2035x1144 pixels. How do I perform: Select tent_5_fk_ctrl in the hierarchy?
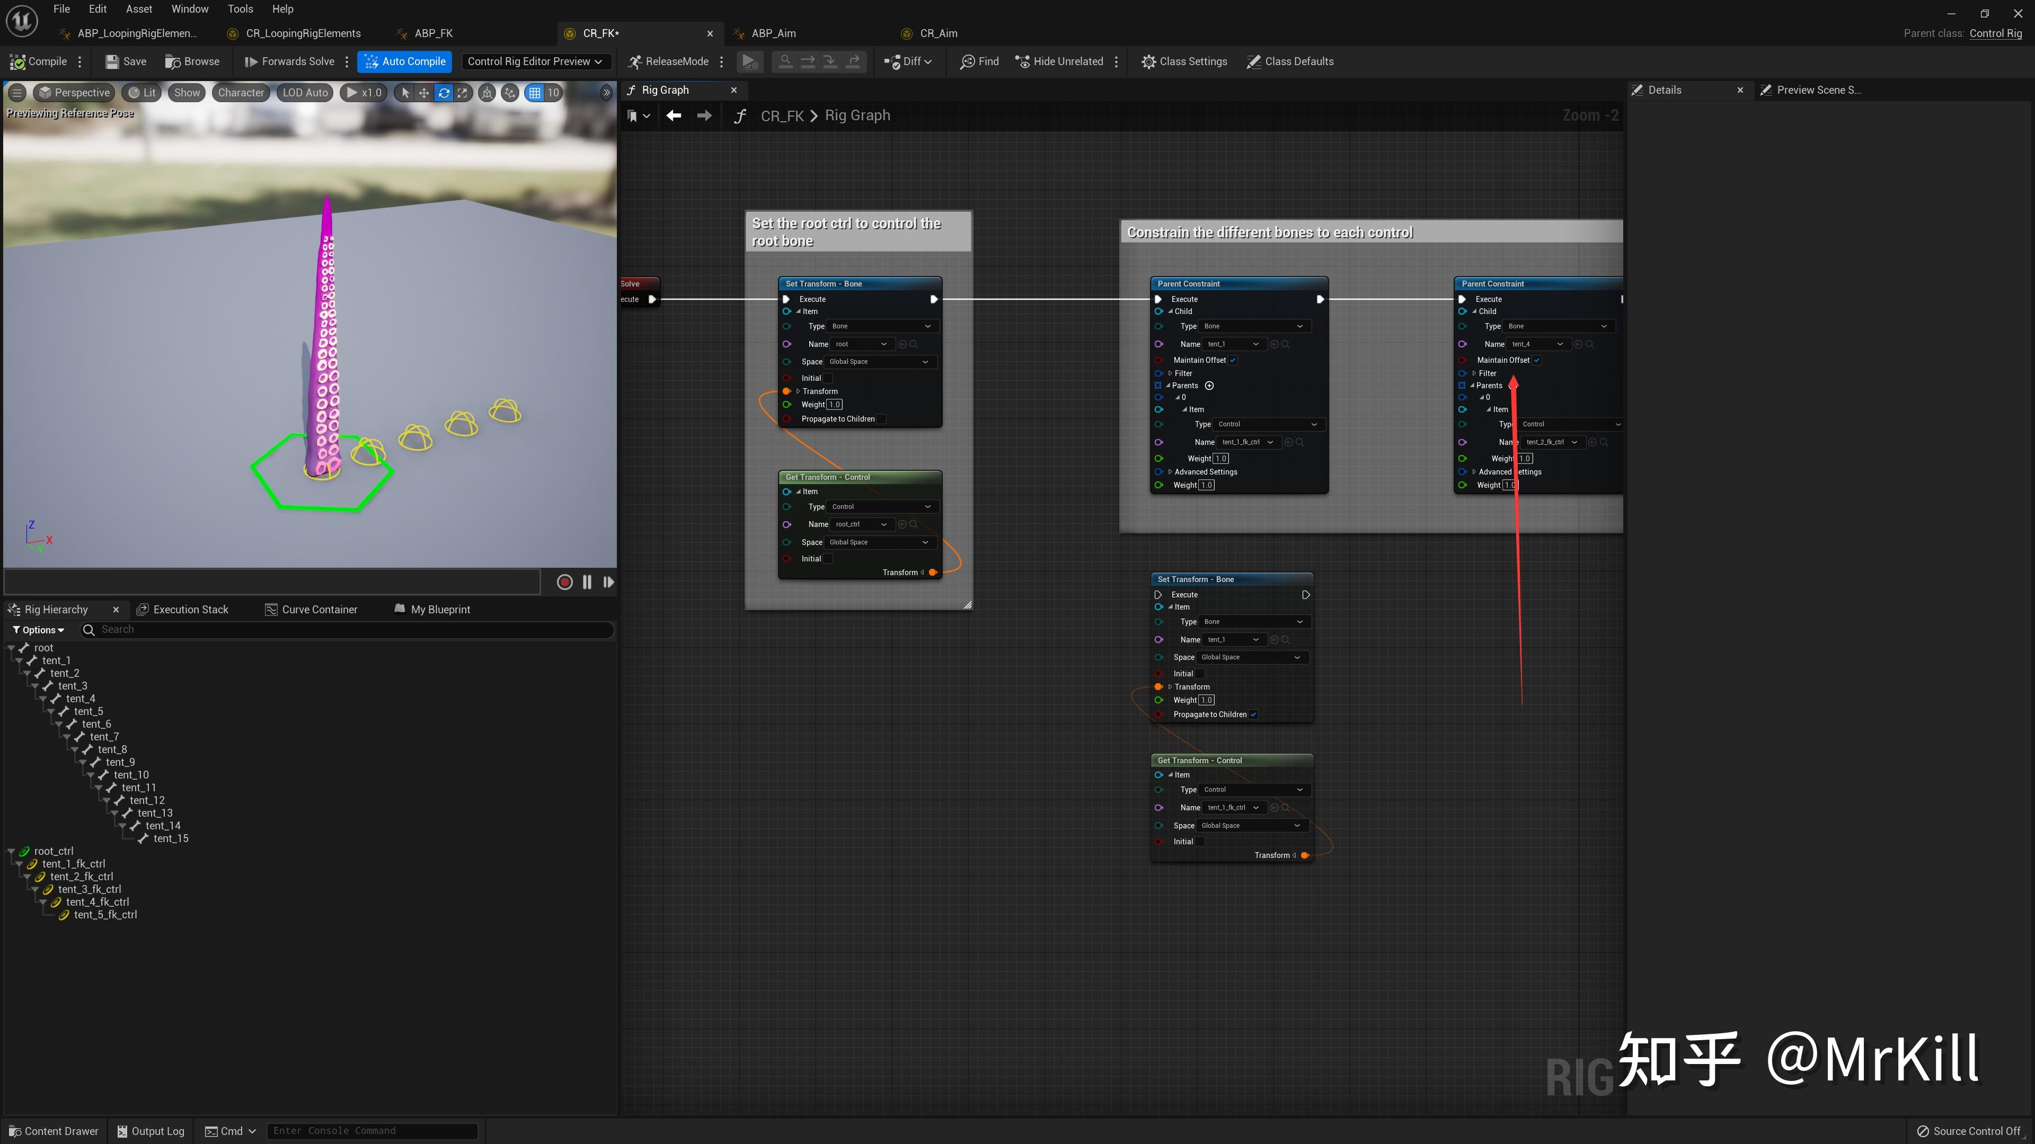click(x=105, y=914)
